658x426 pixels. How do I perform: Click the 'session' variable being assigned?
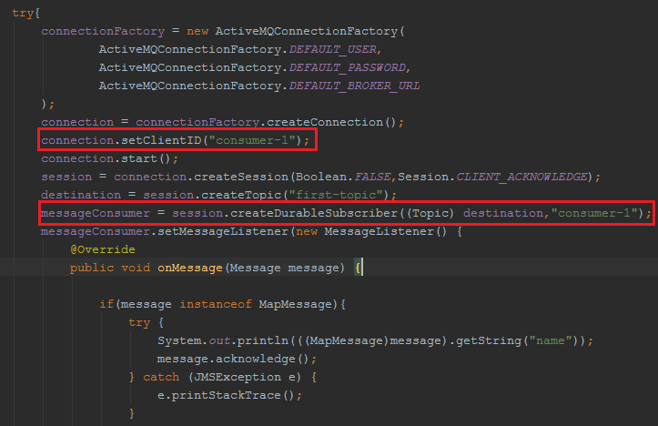pos(66,177)
